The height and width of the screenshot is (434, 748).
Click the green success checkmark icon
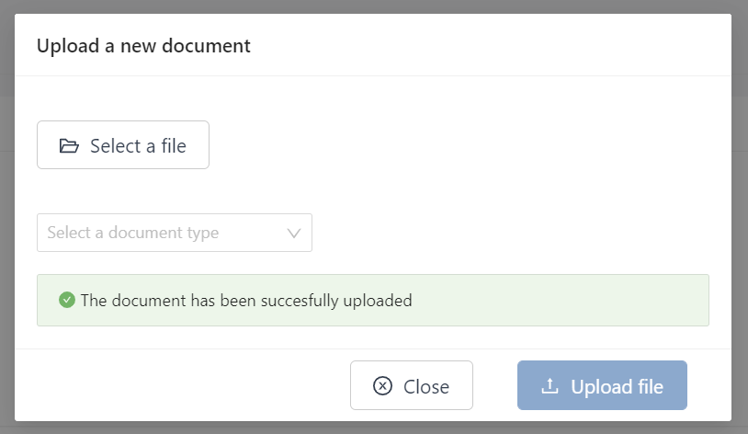(x=66, y=300)
